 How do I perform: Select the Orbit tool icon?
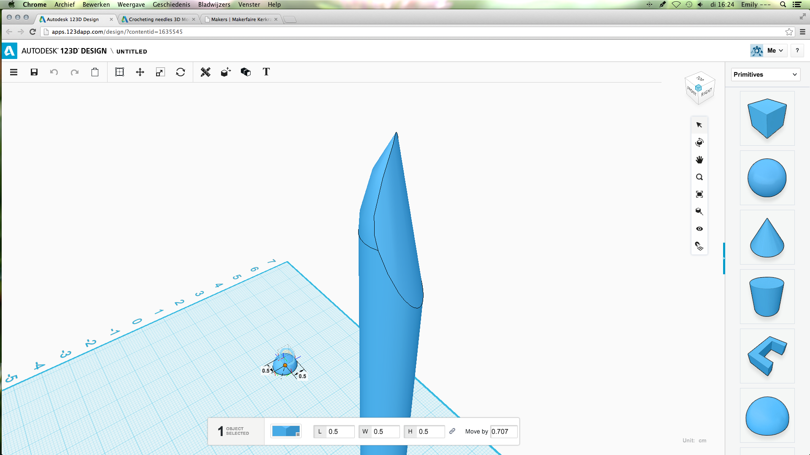699,142
